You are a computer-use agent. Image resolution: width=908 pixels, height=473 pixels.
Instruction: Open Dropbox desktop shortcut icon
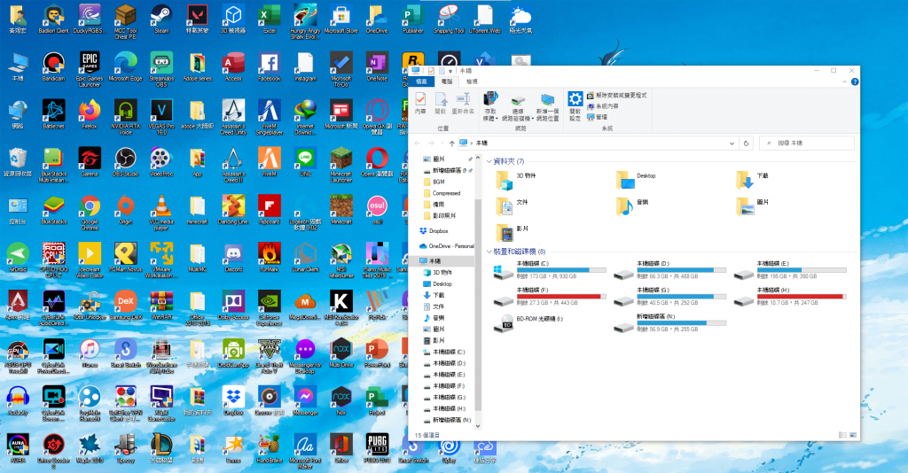point(233,400)
